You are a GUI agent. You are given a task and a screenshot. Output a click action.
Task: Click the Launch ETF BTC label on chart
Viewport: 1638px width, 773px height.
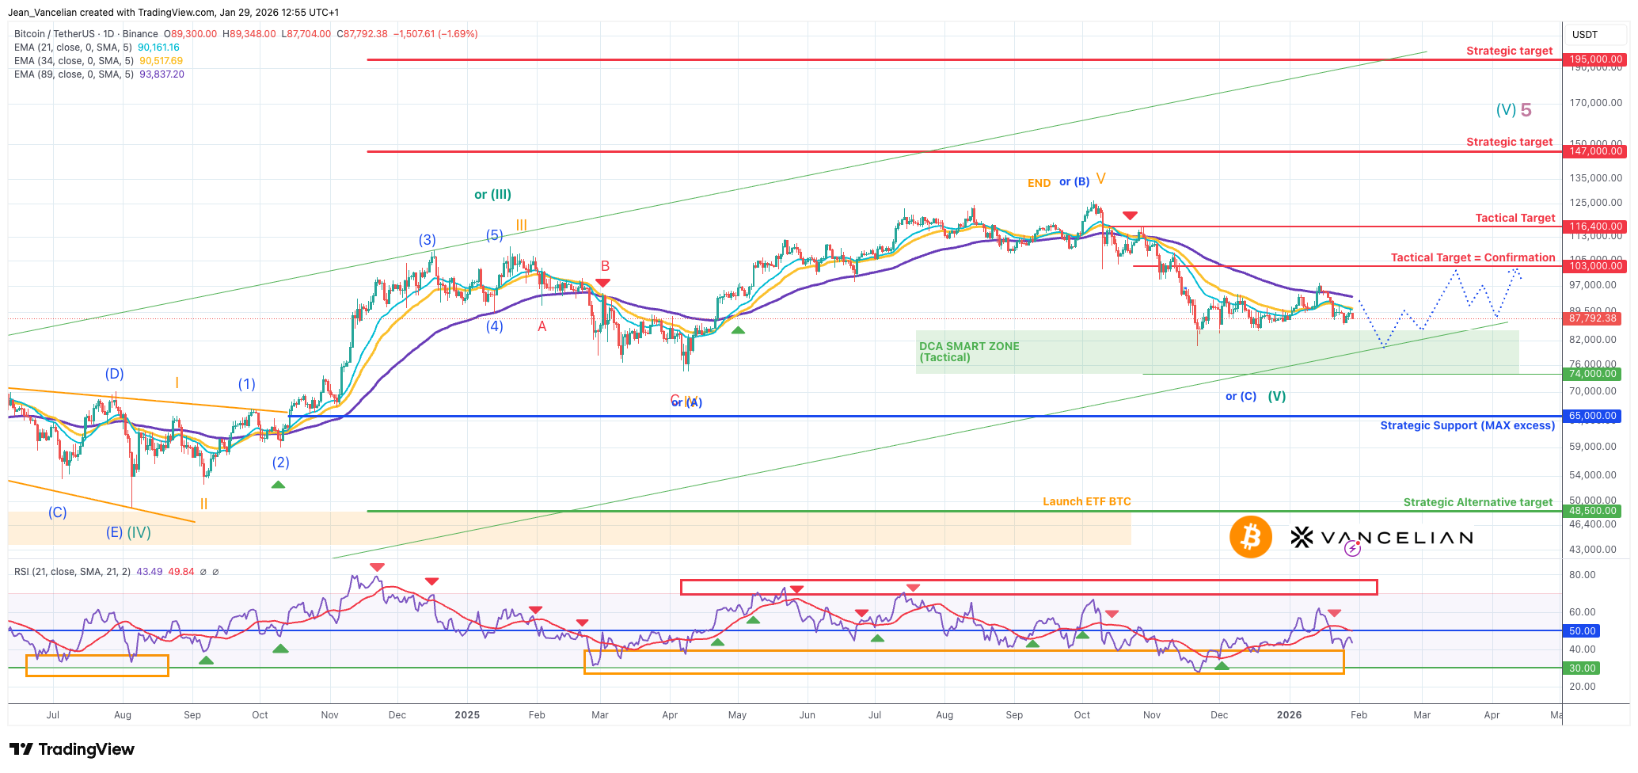coord(1086,501)
